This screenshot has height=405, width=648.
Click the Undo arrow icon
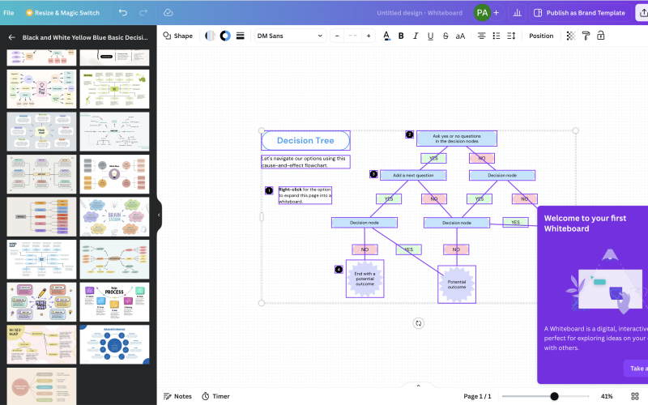(x=123, y=13)
